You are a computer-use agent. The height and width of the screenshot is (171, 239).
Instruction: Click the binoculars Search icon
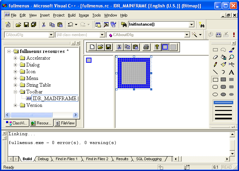(x=202, y=25)
